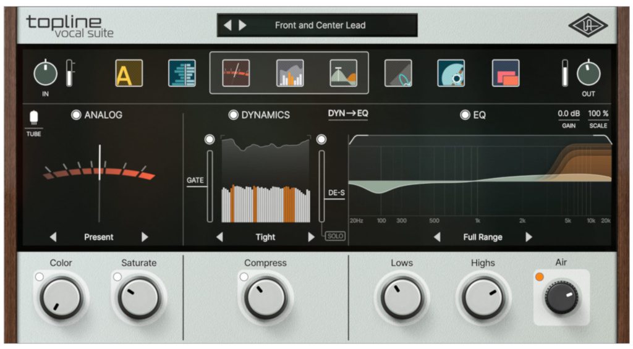Toggle the orange Air indicator light
This screenshot has height=349, width=633.
click(x=538, y=276)
